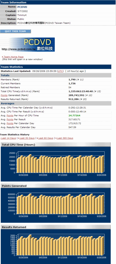
Task: Click results returned value 912,286
Action: (x=74, y=99)
